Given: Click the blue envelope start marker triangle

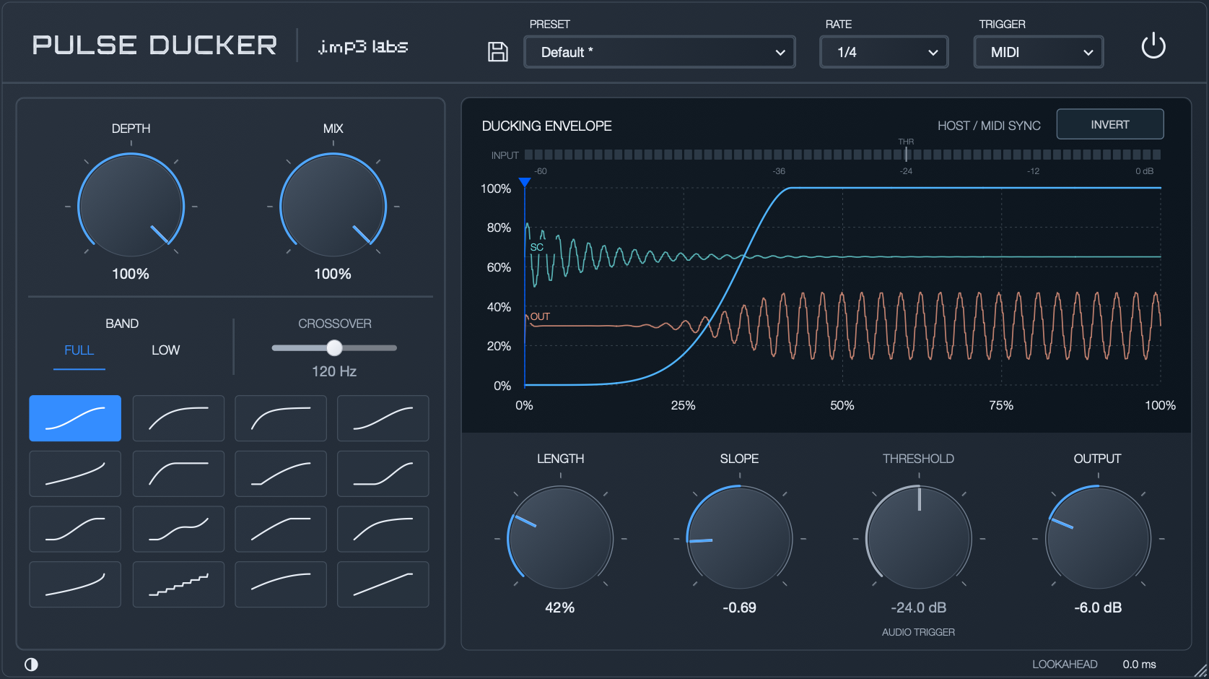Looking at the screenshot, I should click(x=525, y=183).
